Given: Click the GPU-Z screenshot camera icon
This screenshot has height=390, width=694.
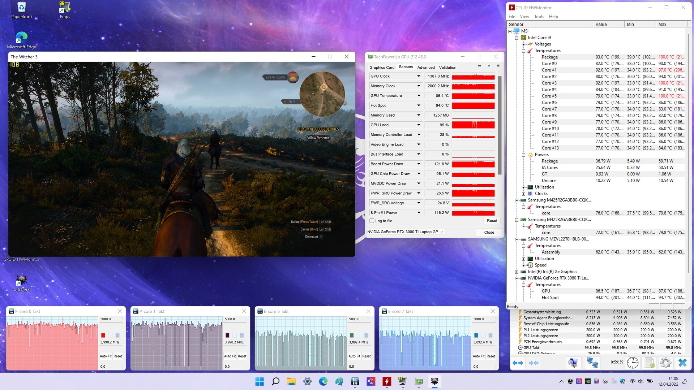Looking at the screenshot, I should click(x=480, y=66).
